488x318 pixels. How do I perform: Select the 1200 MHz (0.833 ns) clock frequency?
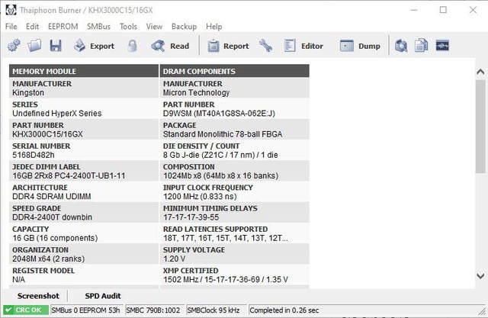pyautogui.click(x=200, y=197)
